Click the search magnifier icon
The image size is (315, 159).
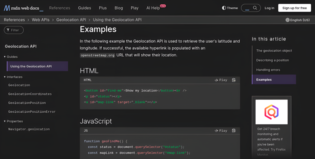255,8
